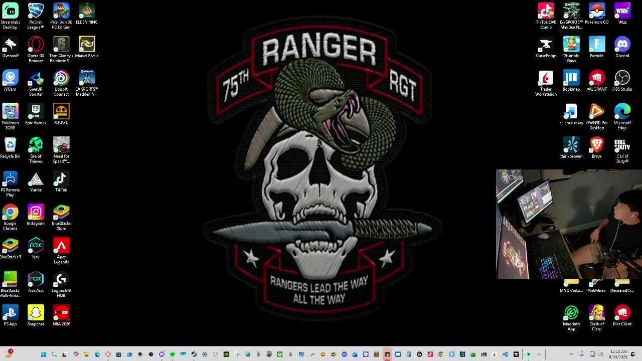Open Steam from the taskbar
642x361 pixels.
(194, 354)
